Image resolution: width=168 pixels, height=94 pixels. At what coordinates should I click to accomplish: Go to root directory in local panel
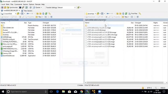(x=40, y=14)
